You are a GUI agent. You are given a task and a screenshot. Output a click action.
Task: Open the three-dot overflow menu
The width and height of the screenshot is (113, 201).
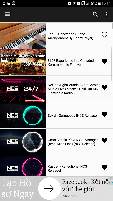coord(107,14)
